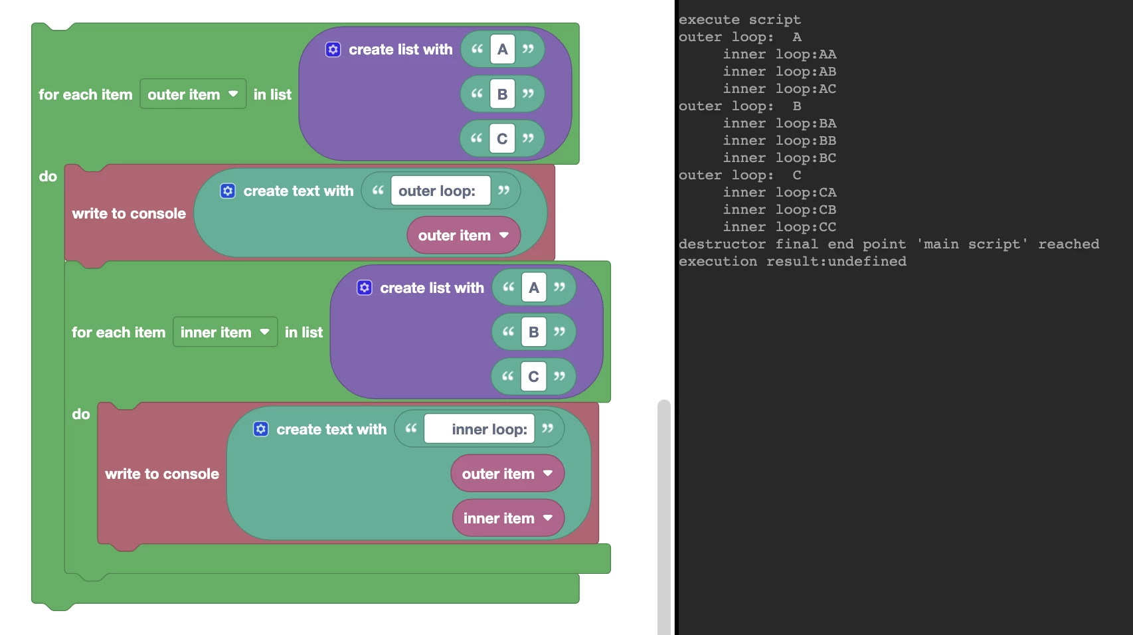Viewport: 1133px width, 635px height.
Task: Select inner 'create list with' block label
Action: (432, 288)
